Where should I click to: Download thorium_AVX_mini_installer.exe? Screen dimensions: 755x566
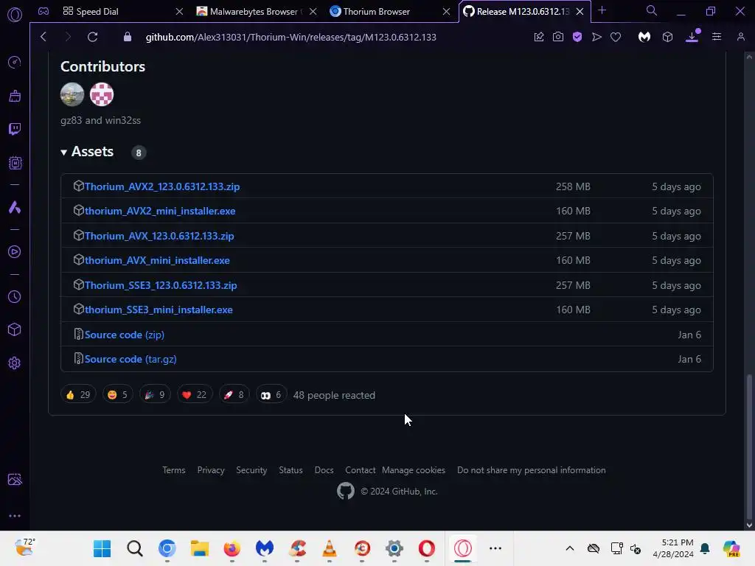157,260
